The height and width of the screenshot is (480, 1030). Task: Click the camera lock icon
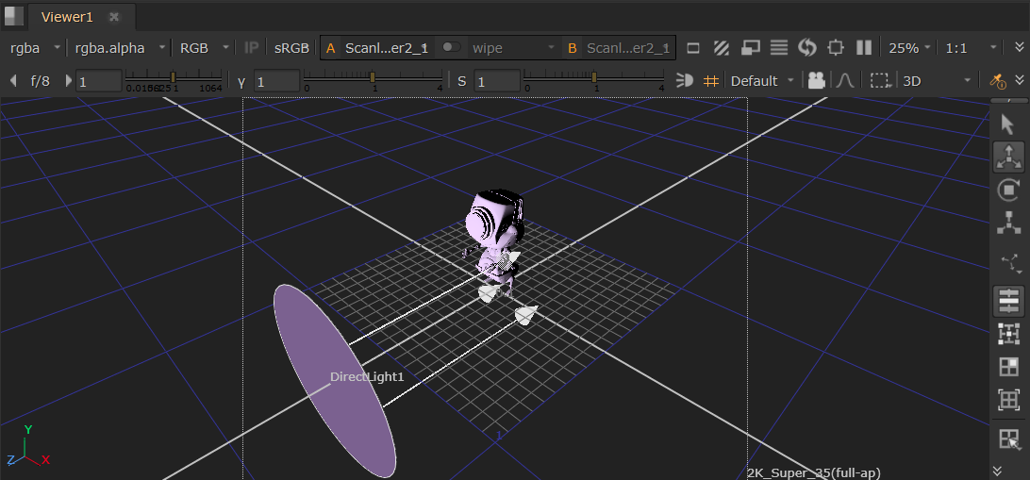[816, 81]
